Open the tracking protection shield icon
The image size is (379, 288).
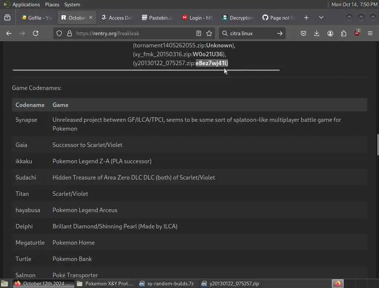tap(59, 33)
